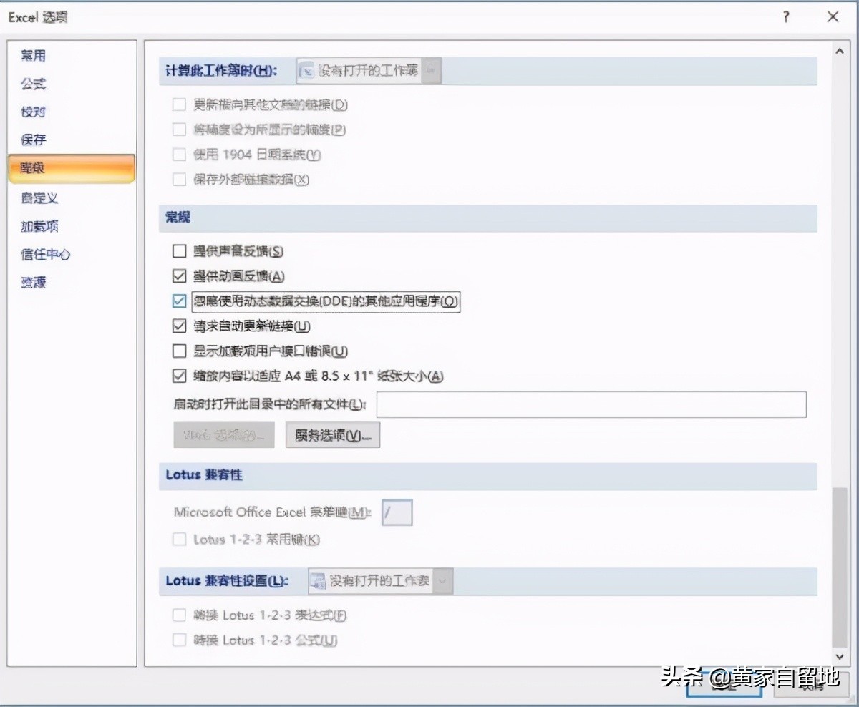859x707 pixels.
Task: Open the Lotus 兼容性设置 dropdown
Action: pos(442,581)
